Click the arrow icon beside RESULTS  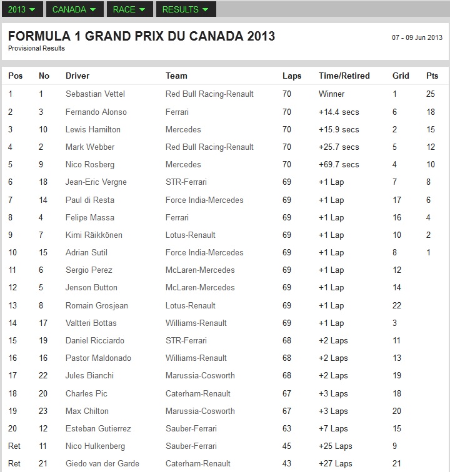205,9
